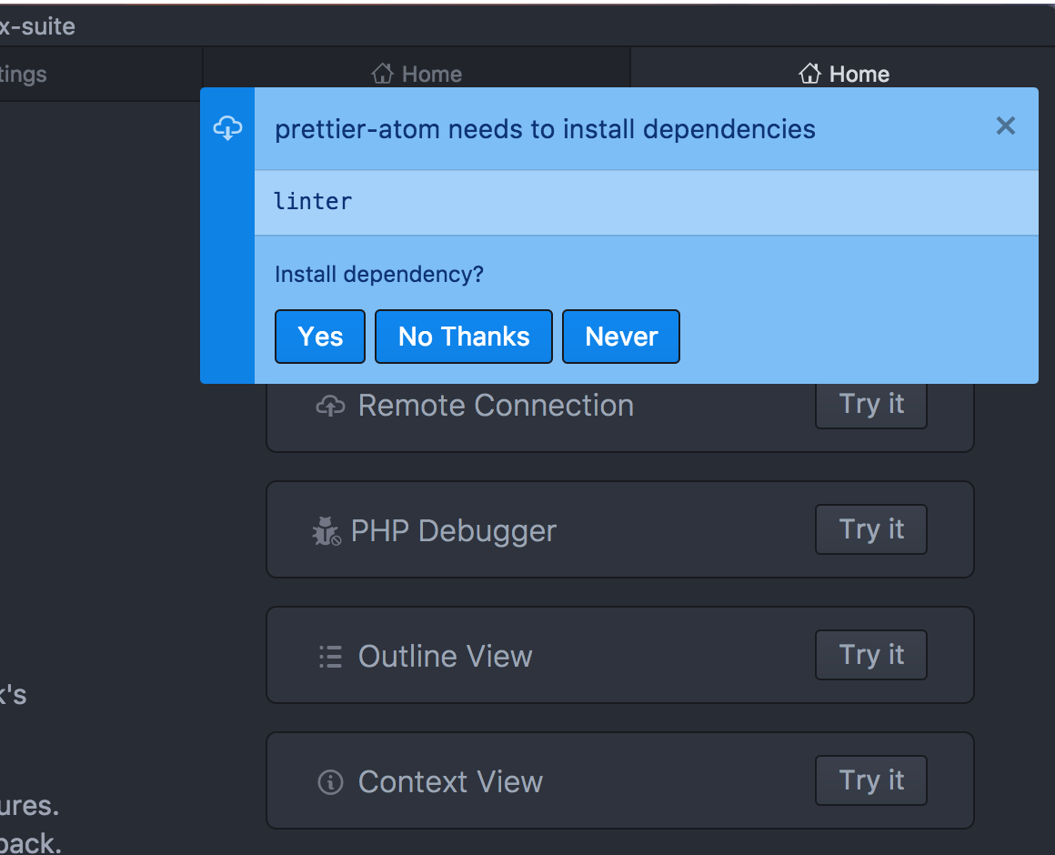Select Never on the install dependency prompt

[x=621, y=337]
